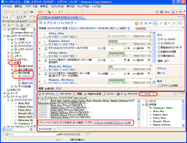187x143 pixels.
Task: Click スプリント・バックログ link in chat input
Action: (x=113, y=122)
